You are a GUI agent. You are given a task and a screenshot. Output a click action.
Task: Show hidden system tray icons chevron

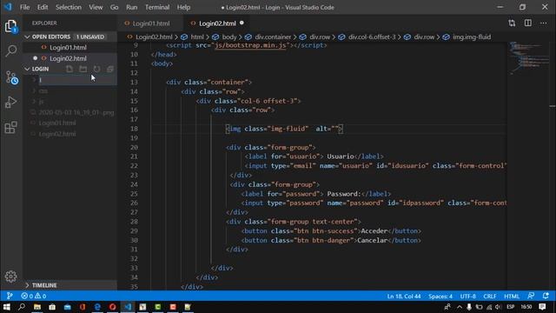tap(460, 307)
